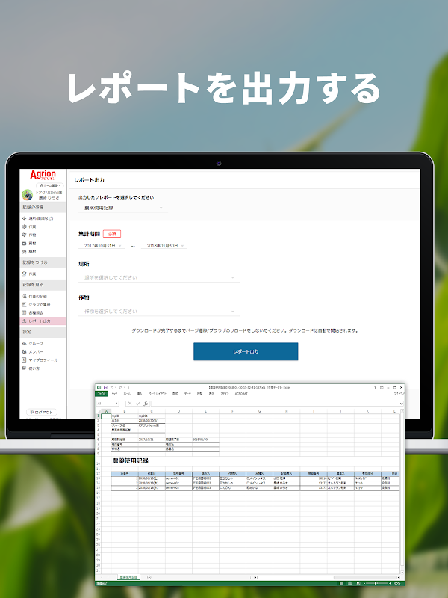Click the formula bar enter checkmark icon
The image size is (448, 598).
click(137, 404)
